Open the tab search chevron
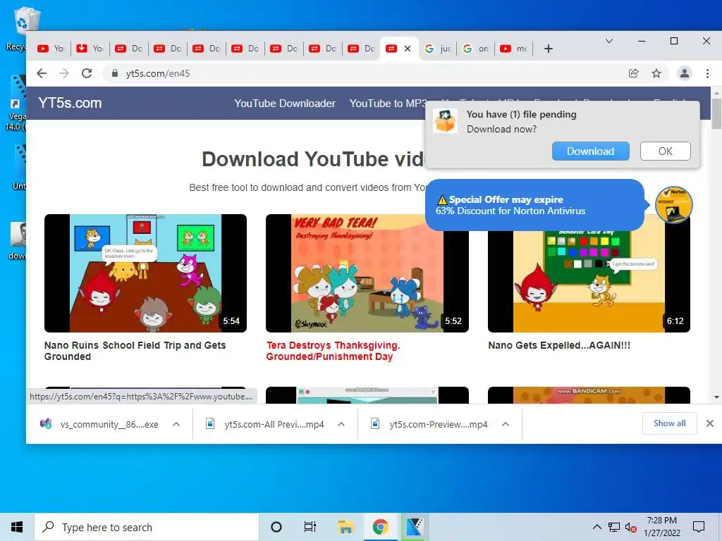The width and height of the screenshot is (722, 541). [608, 41]
